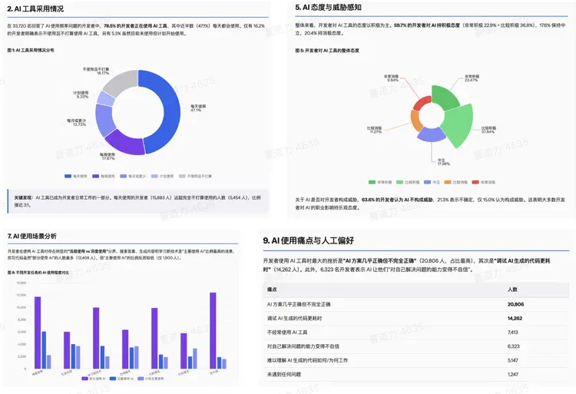Click the 每月或更少 legend swatch
Viewport: 576px width, 394px height.
tap(124, 176)
